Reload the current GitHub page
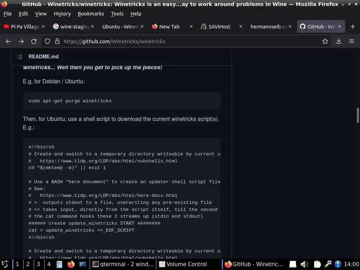Viewport: 360px width, 270px height. tap(34, 41)
